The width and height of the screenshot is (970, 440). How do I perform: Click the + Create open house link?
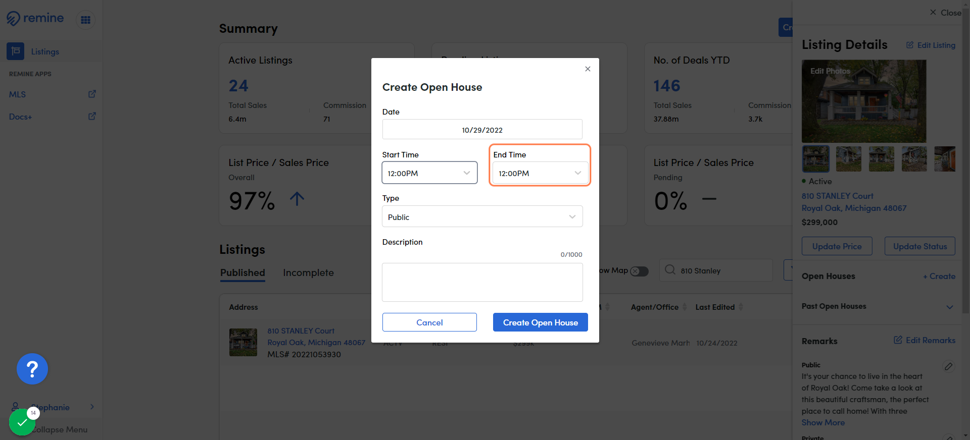(x=939, y=276)
